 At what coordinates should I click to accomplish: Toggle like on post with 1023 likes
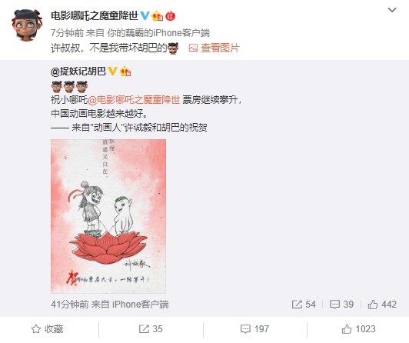coord(359,329)
